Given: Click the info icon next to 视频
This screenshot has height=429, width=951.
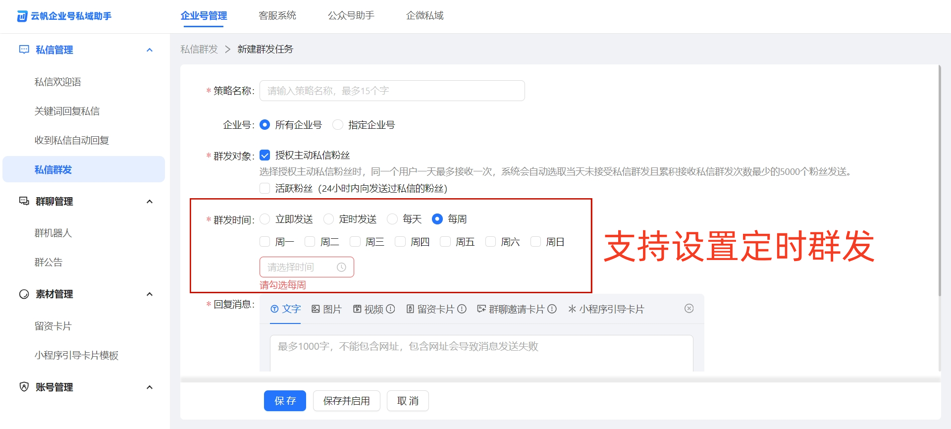Looking at the screenshot, I should pos(390,309).
